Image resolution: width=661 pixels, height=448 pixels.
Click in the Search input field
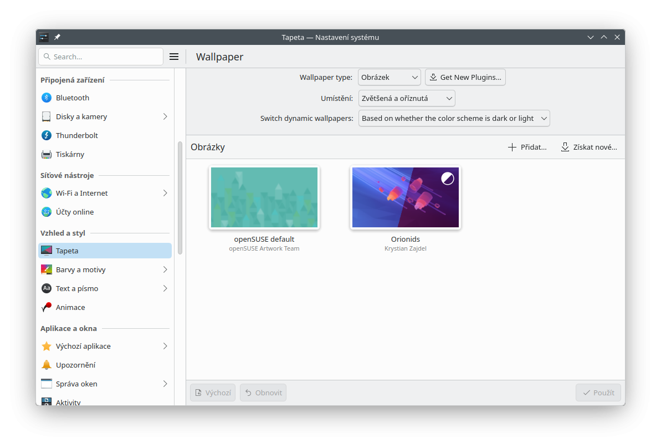[x=105, y=57]
